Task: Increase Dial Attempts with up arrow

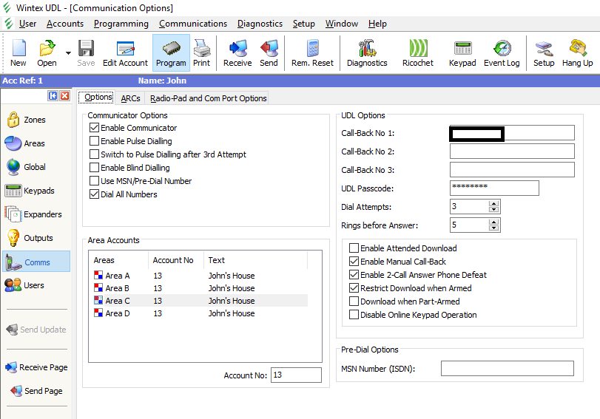Action: [x=494, y=203]
